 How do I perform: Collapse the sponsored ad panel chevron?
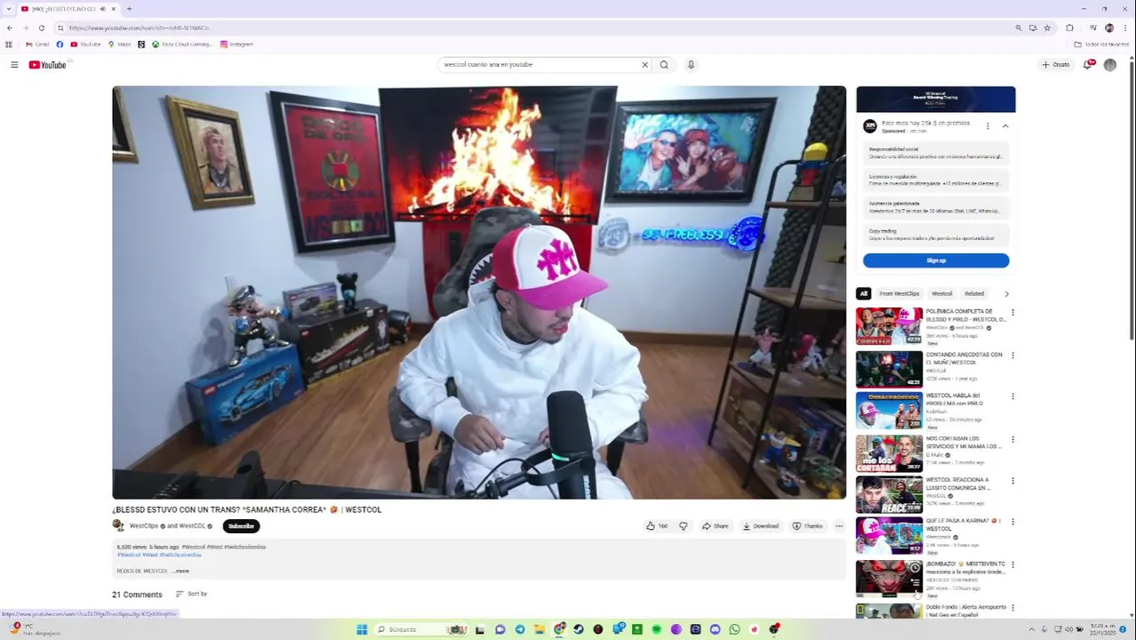[x=1005, y=126]
